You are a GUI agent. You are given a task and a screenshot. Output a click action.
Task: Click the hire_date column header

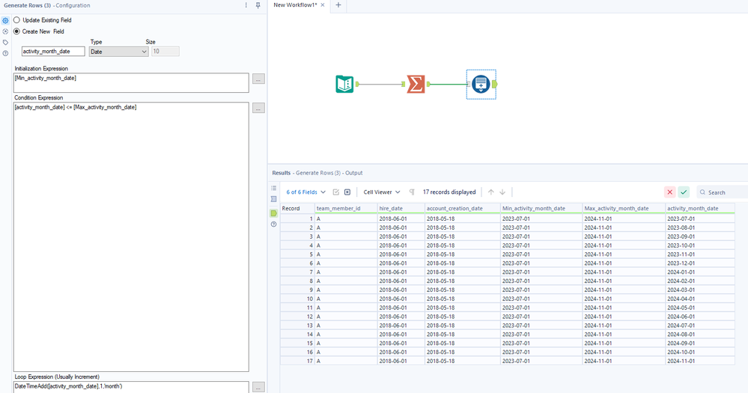click(401, 208)
